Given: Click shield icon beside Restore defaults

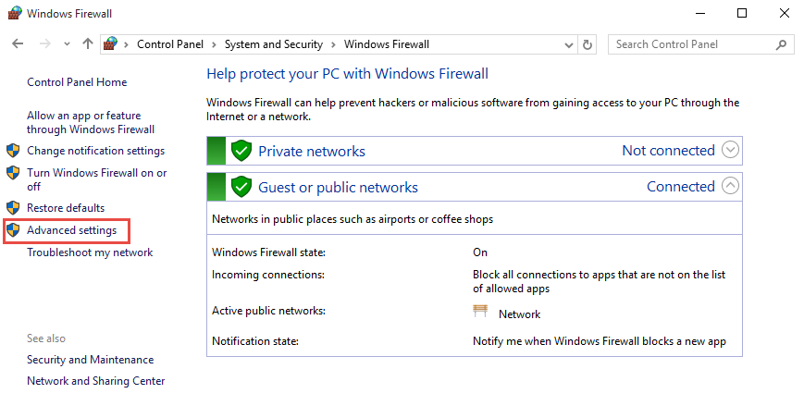Looking at the screenshot, I should [13, 208].
